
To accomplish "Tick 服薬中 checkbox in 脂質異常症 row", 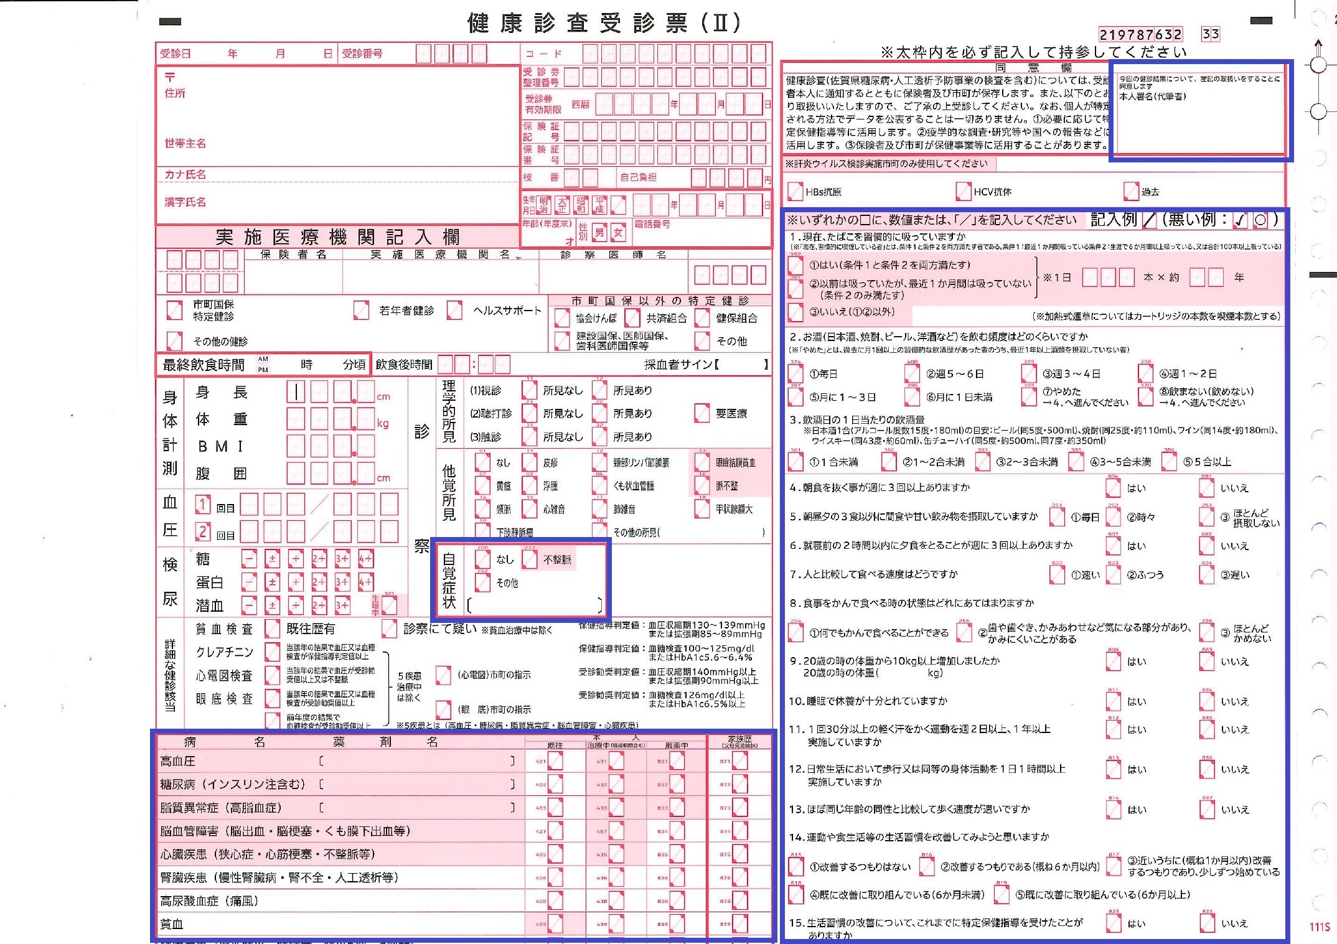I will coord(677,808).
